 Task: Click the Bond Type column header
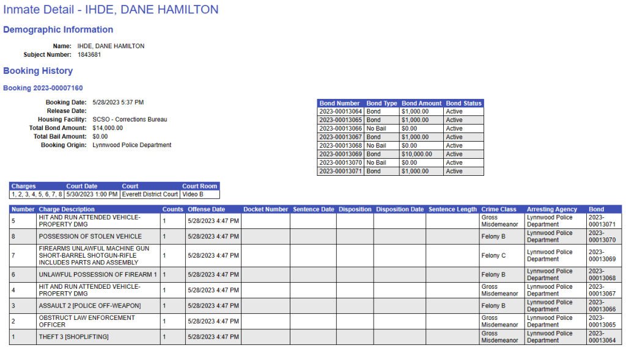coord(381,103)
